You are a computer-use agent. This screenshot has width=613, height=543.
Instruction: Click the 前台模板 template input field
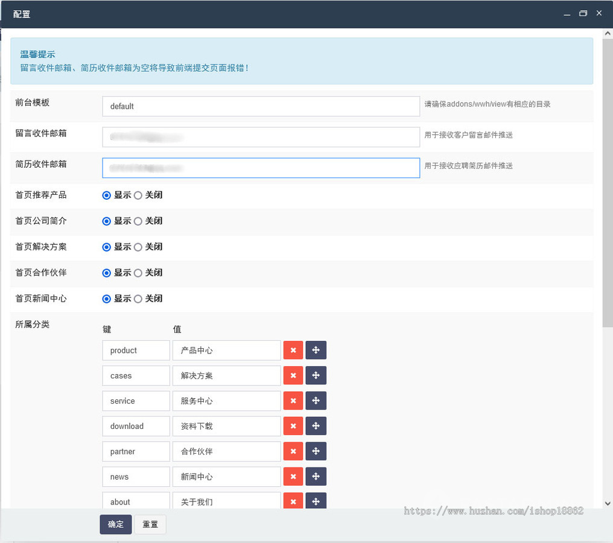coord(261,106)
